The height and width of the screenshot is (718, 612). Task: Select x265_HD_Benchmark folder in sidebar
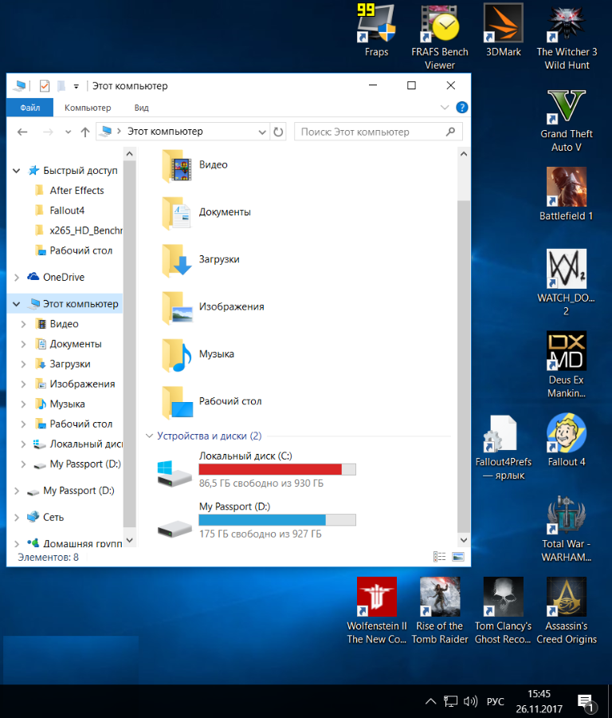85,231
